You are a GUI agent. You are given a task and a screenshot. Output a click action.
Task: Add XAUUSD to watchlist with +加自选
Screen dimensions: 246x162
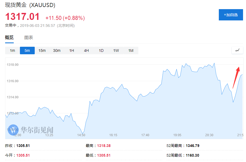[x=231, y=15]
